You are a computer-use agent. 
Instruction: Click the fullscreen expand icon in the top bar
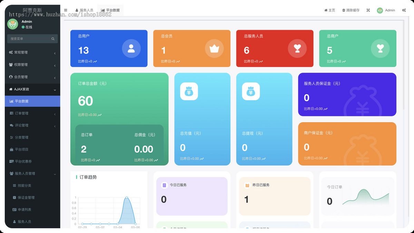tap(368, 10)
